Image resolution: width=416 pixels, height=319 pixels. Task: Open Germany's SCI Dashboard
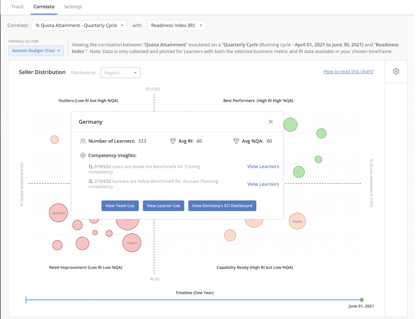[222, 206]
